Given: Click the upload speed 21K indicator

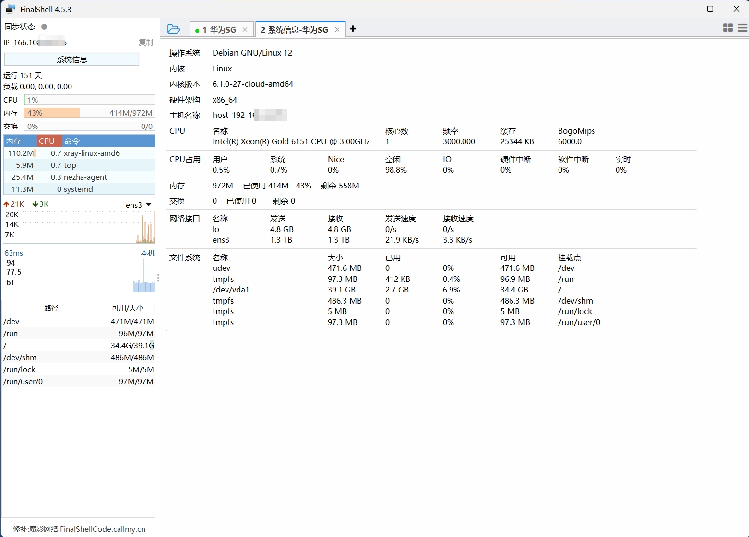Looking at the screenshot, I should [x=14, y=204].
